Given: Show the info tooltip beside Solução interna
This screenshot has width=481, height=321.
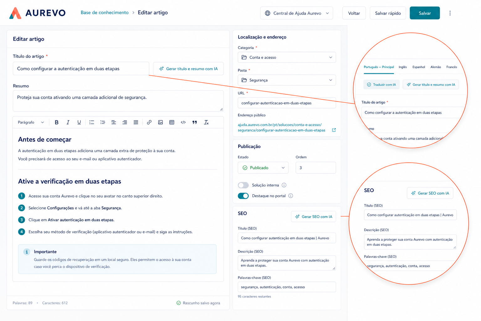Looking at the screenshot, I should [284, 185].
